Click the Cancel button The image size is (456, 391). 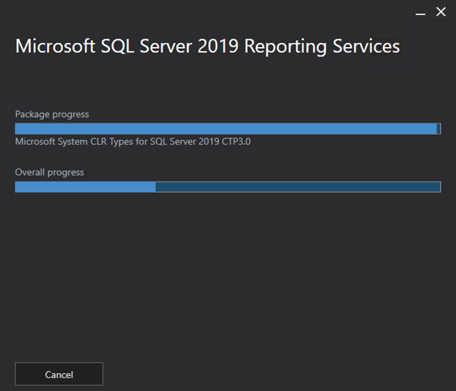pyautogui.click(x=59, y=375)
